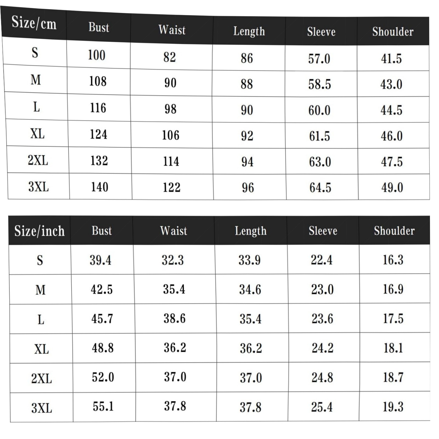439x439 pixels.
Task: Select shoulder value 18.1 in the inch table
Action: point(393,348)
